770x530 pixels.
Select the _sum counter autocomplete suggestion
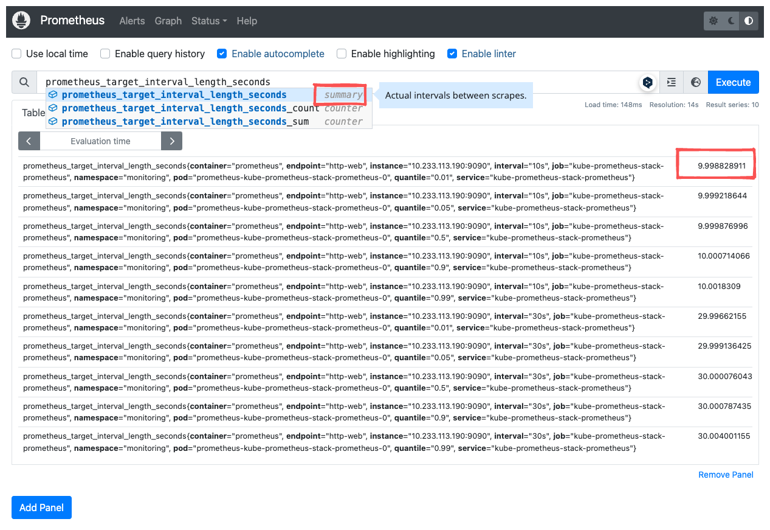[x=209, y=122]
